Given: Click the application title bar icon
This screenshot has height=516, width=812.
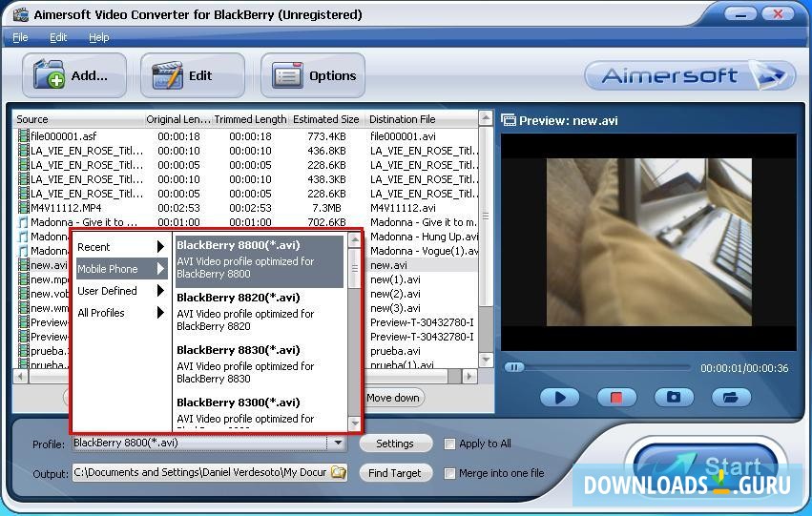Looking at the screenshot, I should 21,14.
